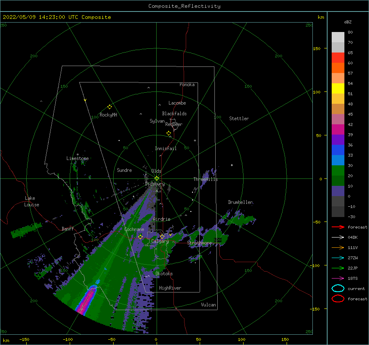The width and height of the screenshot is (369, 345).
Task: Click the Lacombe label
Action: click(177, 103)
